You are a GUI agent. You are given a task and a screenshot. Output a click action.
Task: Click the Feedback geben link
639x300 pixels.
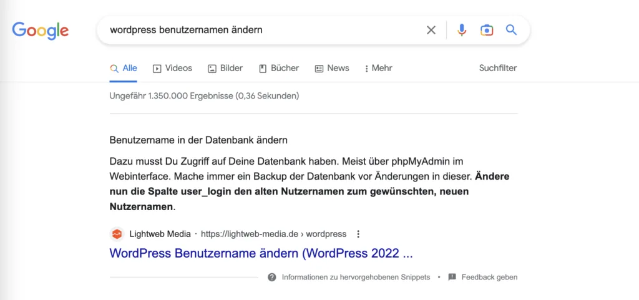489,277
